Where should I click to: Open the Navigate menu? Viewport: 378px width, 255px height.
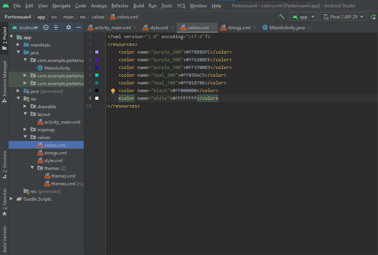(61, 5)
